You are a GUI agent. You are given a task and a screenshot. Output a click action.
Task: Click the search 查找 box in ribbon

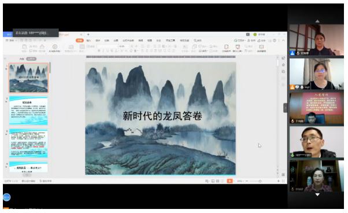click(198, 41)
